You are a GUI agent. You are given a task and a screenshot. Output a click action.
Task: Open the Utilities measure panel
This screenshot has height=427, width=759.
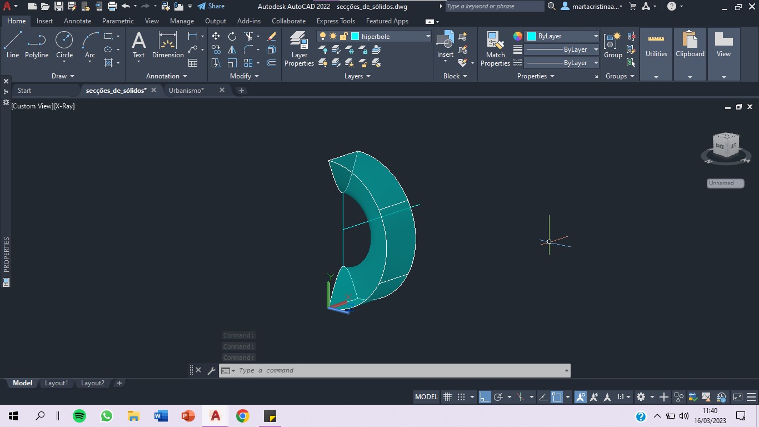pyautogui.click(x=656, y=54)
